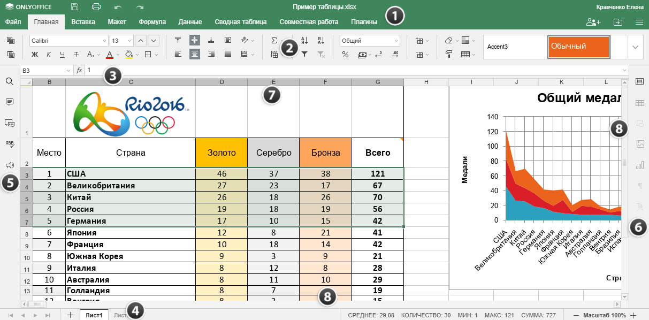
Task: Increase font size with the up arrow
Action: pos(140,41)
